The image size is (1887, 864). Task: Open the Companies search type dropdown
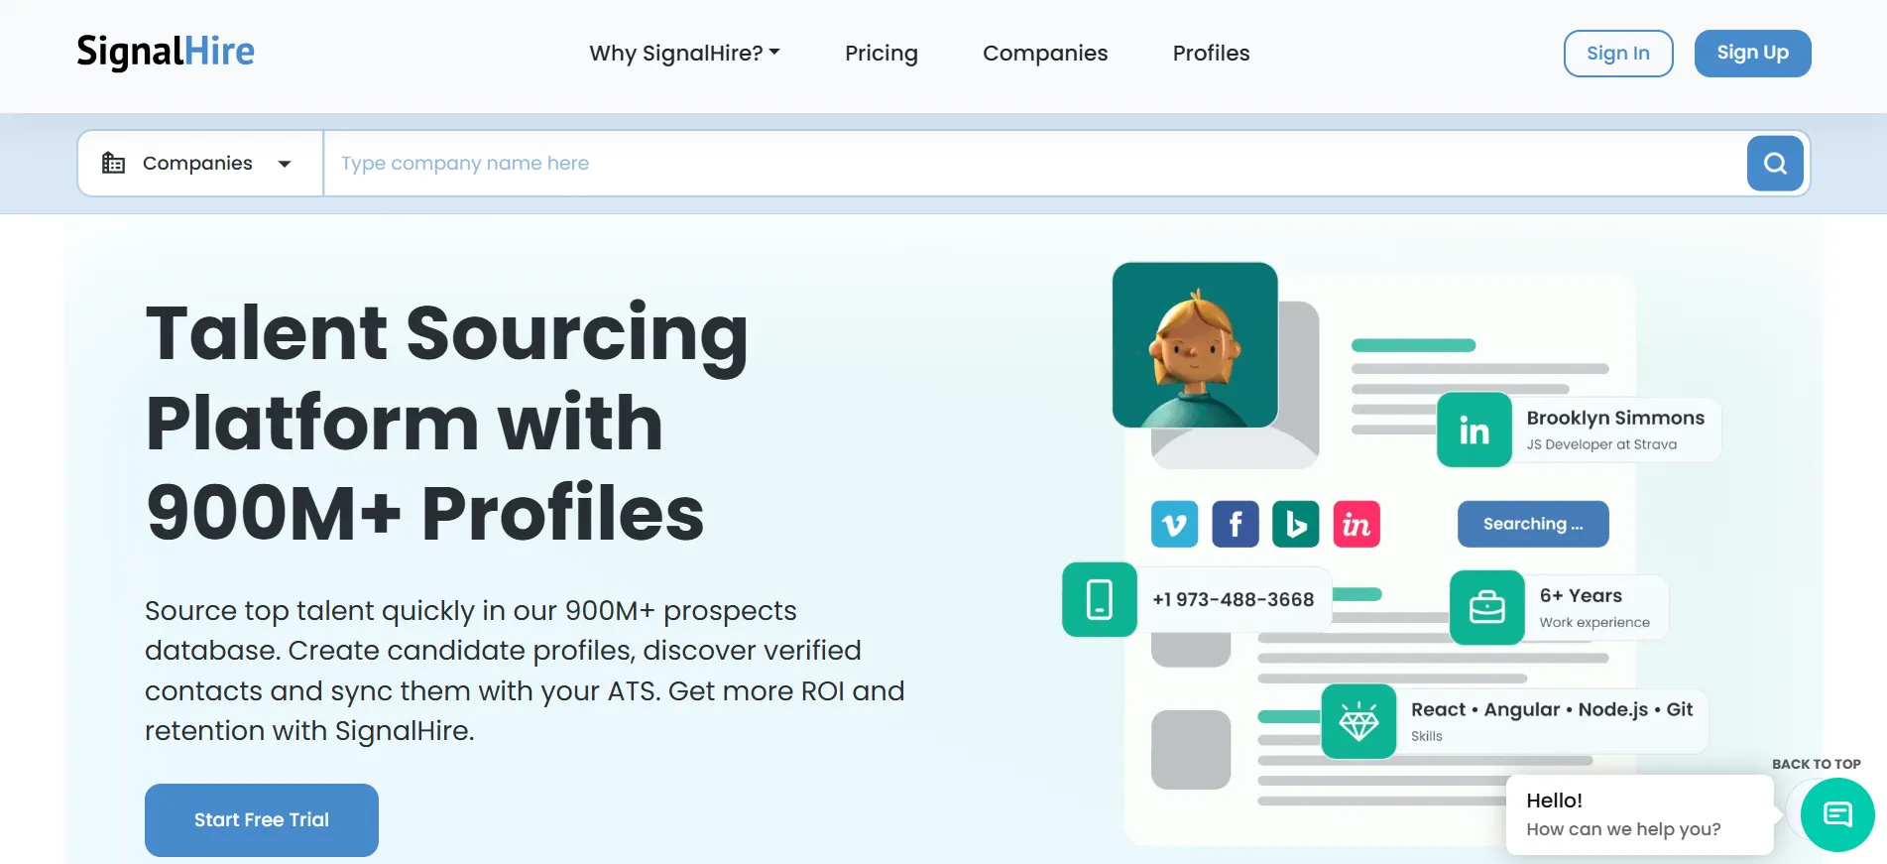click(200, 163)
